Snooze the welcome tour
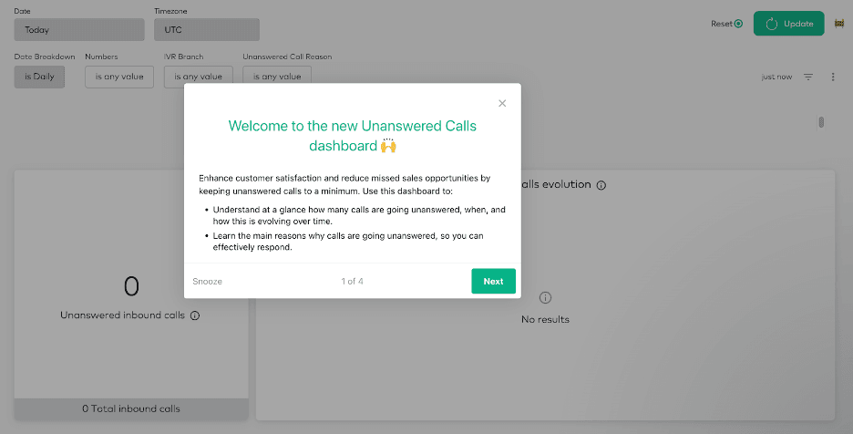 [x=207, y=282]
